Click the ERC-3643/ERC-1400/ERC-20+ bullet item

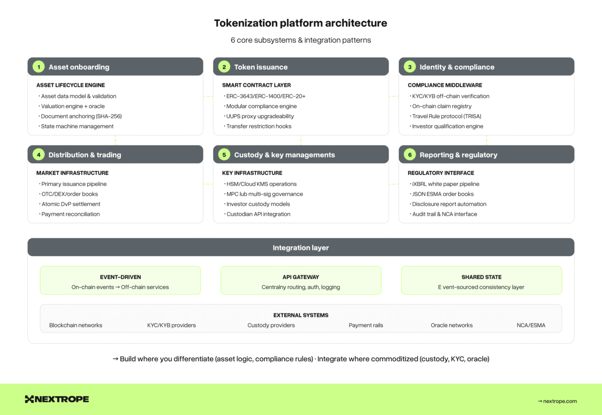[266, 96]
